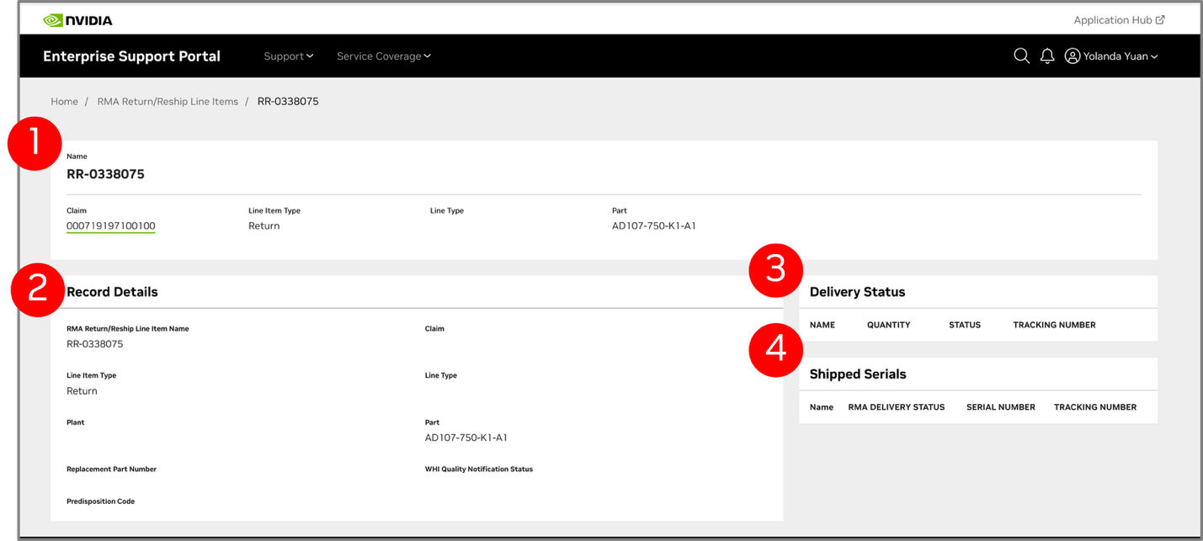Viewport: 1203px width, 541px height.
Task: Click the Replacement Part Number label
Action: coord(111,469)
